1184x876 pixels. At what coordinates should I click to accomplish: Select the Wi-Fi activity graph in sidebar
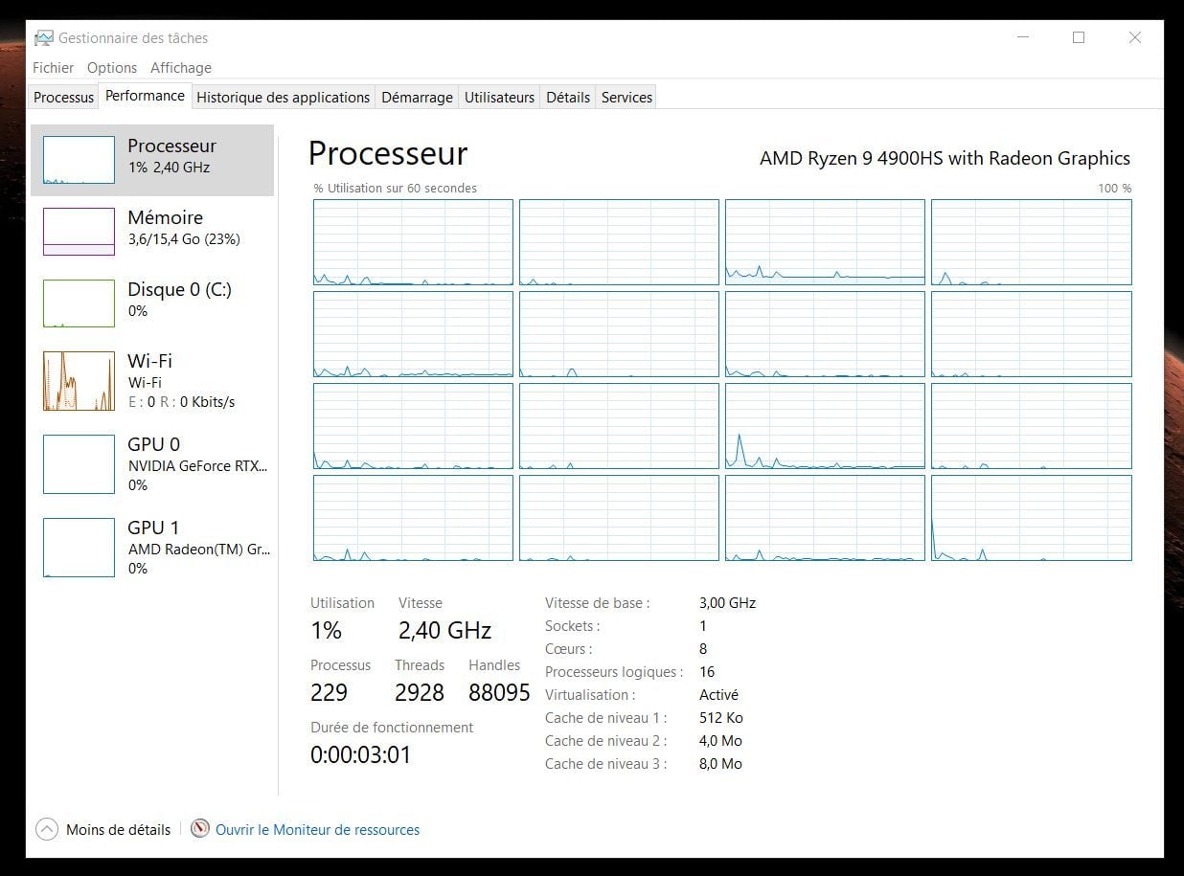(x=79, y=381)
